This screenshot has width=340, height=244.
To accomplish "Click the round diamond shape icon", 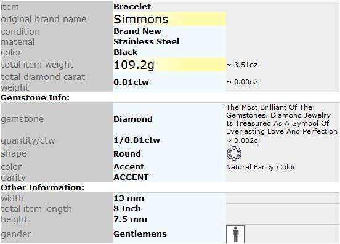I will pyautogui.click(x=234, y=153).
